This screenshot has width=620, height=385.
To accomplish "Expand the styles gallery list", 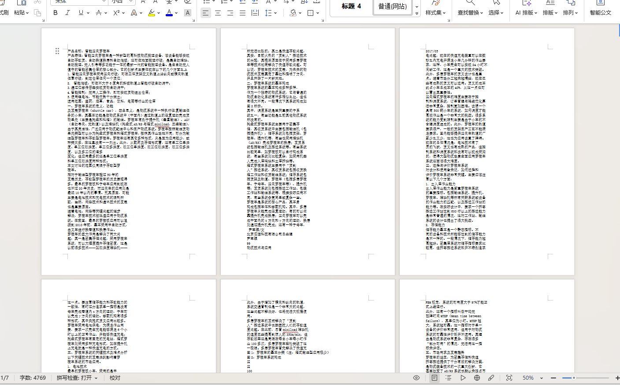I will [417, 13].
